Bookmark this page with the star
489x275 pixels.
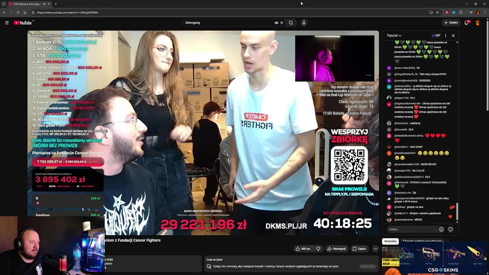[437, 12]
